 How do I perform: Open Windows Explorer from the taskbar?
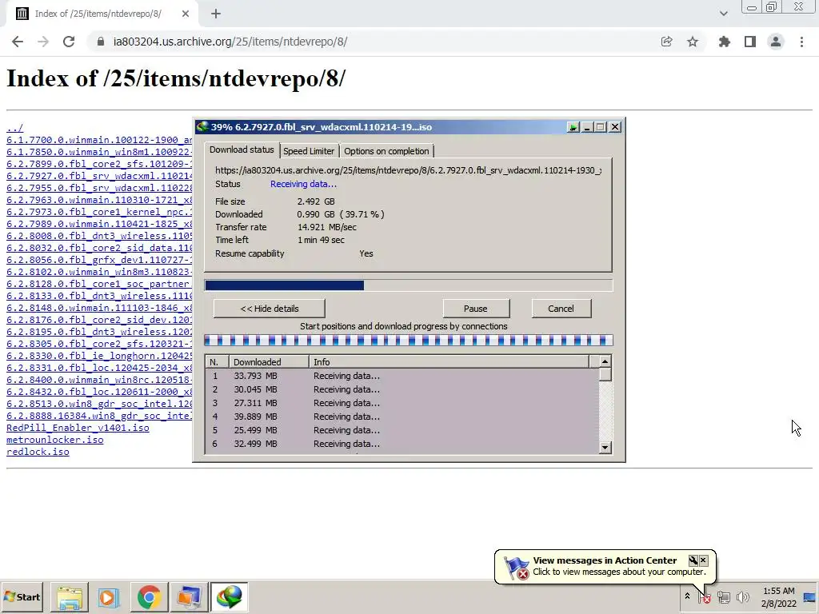(x=70, y=596)
